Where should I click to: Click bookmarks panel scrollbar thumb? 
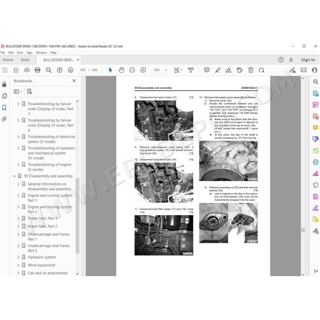[77, 216]
